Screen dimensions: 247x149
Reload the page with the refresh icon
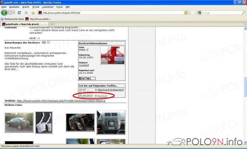tap(19, 13)
